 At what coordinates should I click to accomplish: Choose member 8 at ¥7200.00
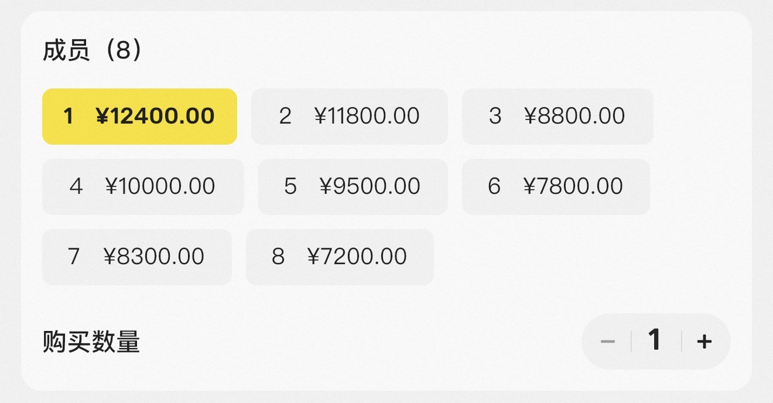(x=339, y=257)
